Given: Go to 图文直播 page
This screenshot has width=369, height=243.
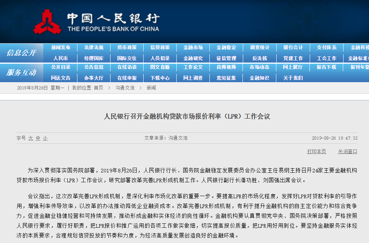Looking at the screenshot, I should [160, 67].
